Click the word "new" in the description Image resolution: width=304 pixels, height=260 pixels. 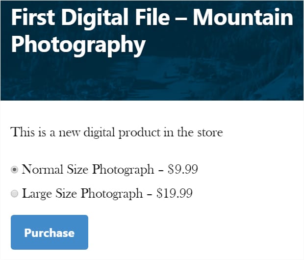(x=70, y=133)
